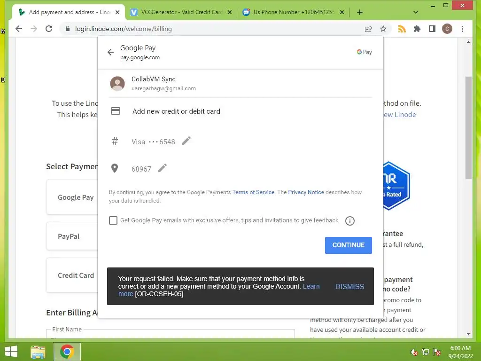Screen dimensions: 481x361
Task: Open the Privacy Notice link
Action: 306,192
